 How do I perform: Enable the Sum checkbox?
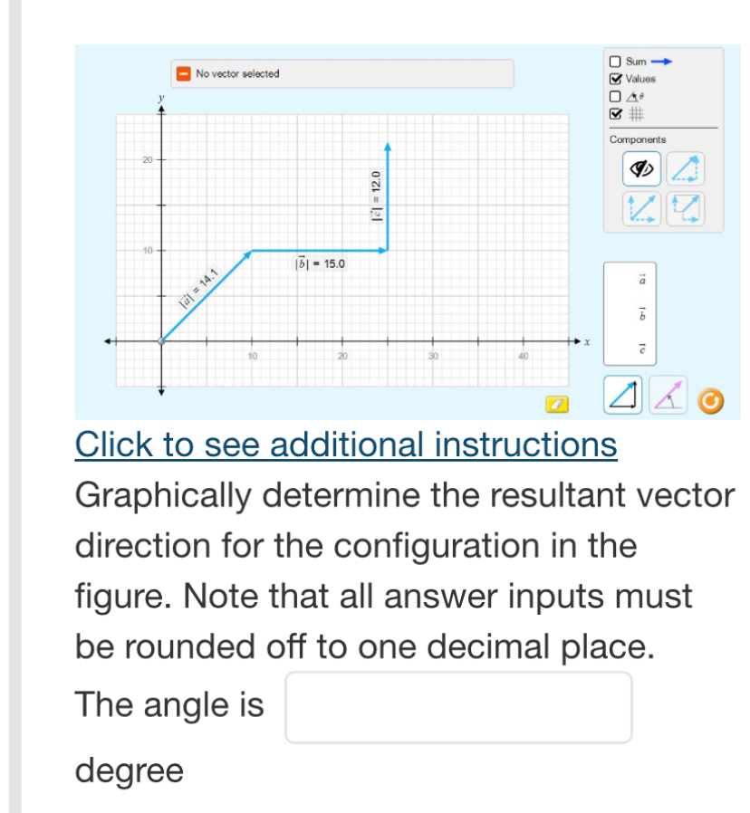615,61
